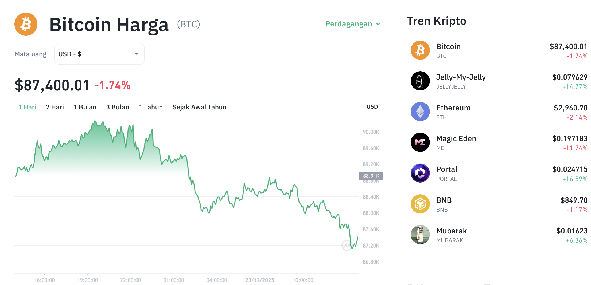Switch to the 7 Hari chart view
This screenshot has width=591, height=285.
coord(55,107)
